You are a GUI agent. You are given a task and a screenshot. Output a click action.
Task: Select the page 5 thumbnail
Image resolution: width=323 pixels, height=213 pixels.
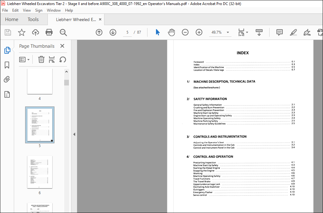pyautogui.click(x=40, y=125)
